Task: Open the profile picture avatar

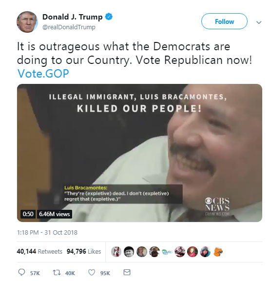Action: coord(27,22)
